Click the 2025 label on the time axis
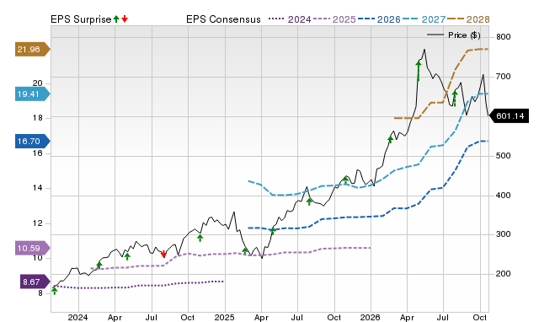 (x=224, y=317)
